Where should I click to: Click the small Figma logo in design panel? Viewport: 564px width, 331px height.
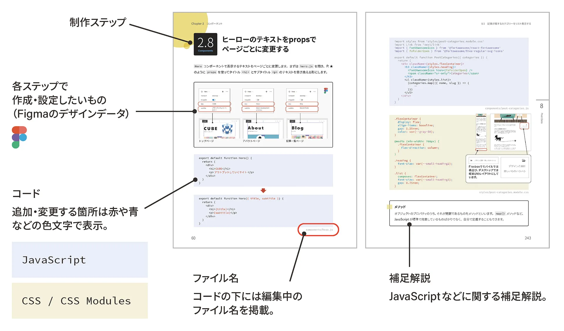coord(326,91)
